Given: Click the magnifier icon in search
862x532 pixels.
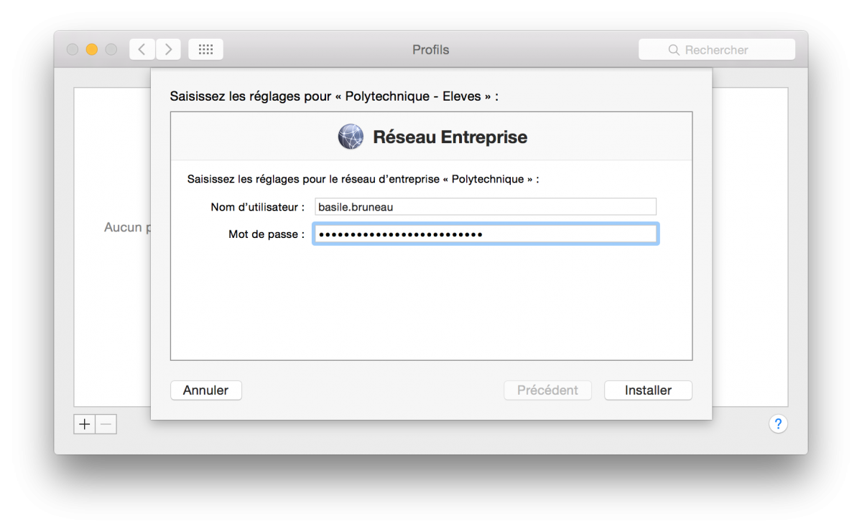Looking at the screenshot, I should pyautogui.click(x=674, y=50).
